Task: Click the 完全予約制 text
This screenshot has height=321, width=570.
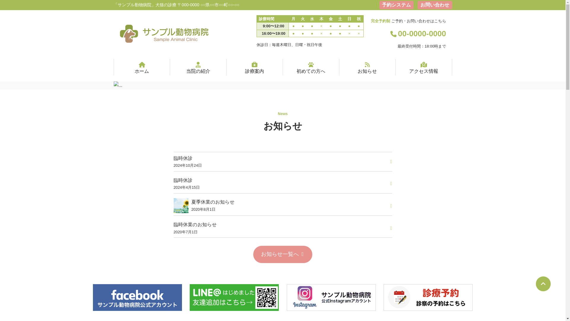Action: coord(380,21)
